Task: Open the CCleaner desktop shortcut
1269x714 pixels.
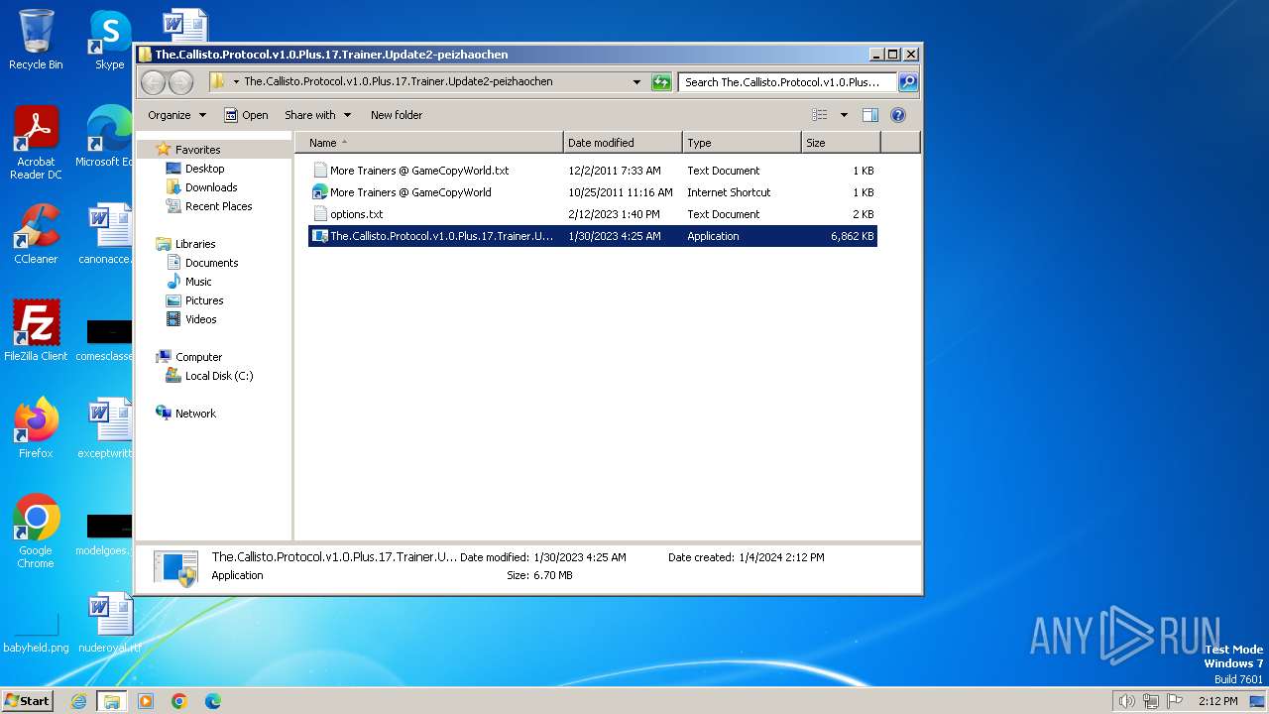Action: tap(36, 233)
